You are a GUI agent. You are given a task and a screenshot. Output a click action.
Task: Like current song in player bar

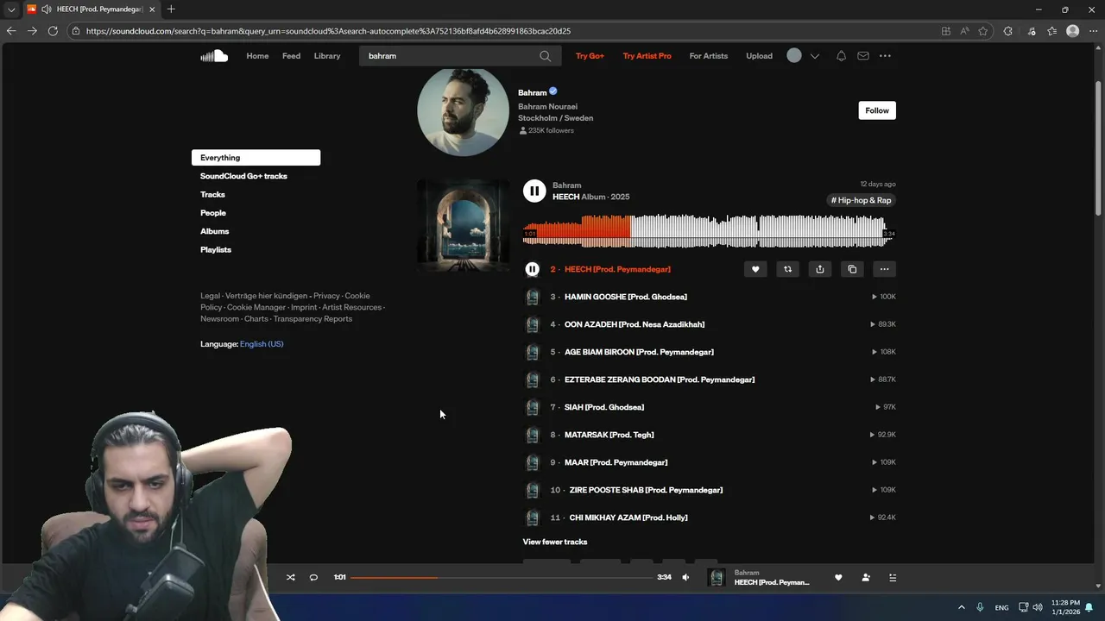coord(838,578)
